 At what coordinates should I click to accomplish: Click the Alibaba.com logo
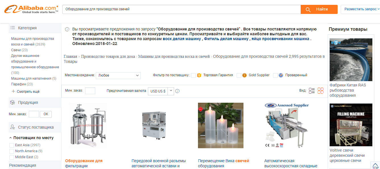[x=31, y=9]
